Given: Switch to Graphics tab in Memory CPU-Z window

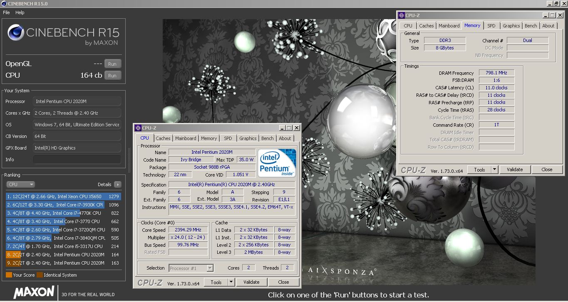Looking at the screenshot, I should pyautogui.click(x=511, y=26).
